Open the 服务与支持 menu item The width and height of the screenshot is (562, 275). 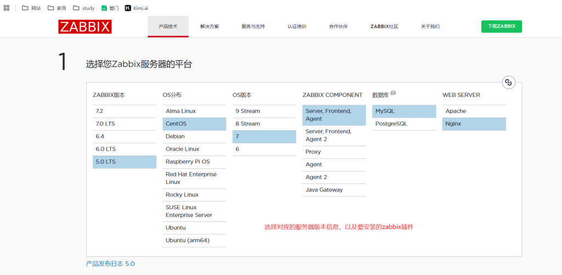click(253, 26)
